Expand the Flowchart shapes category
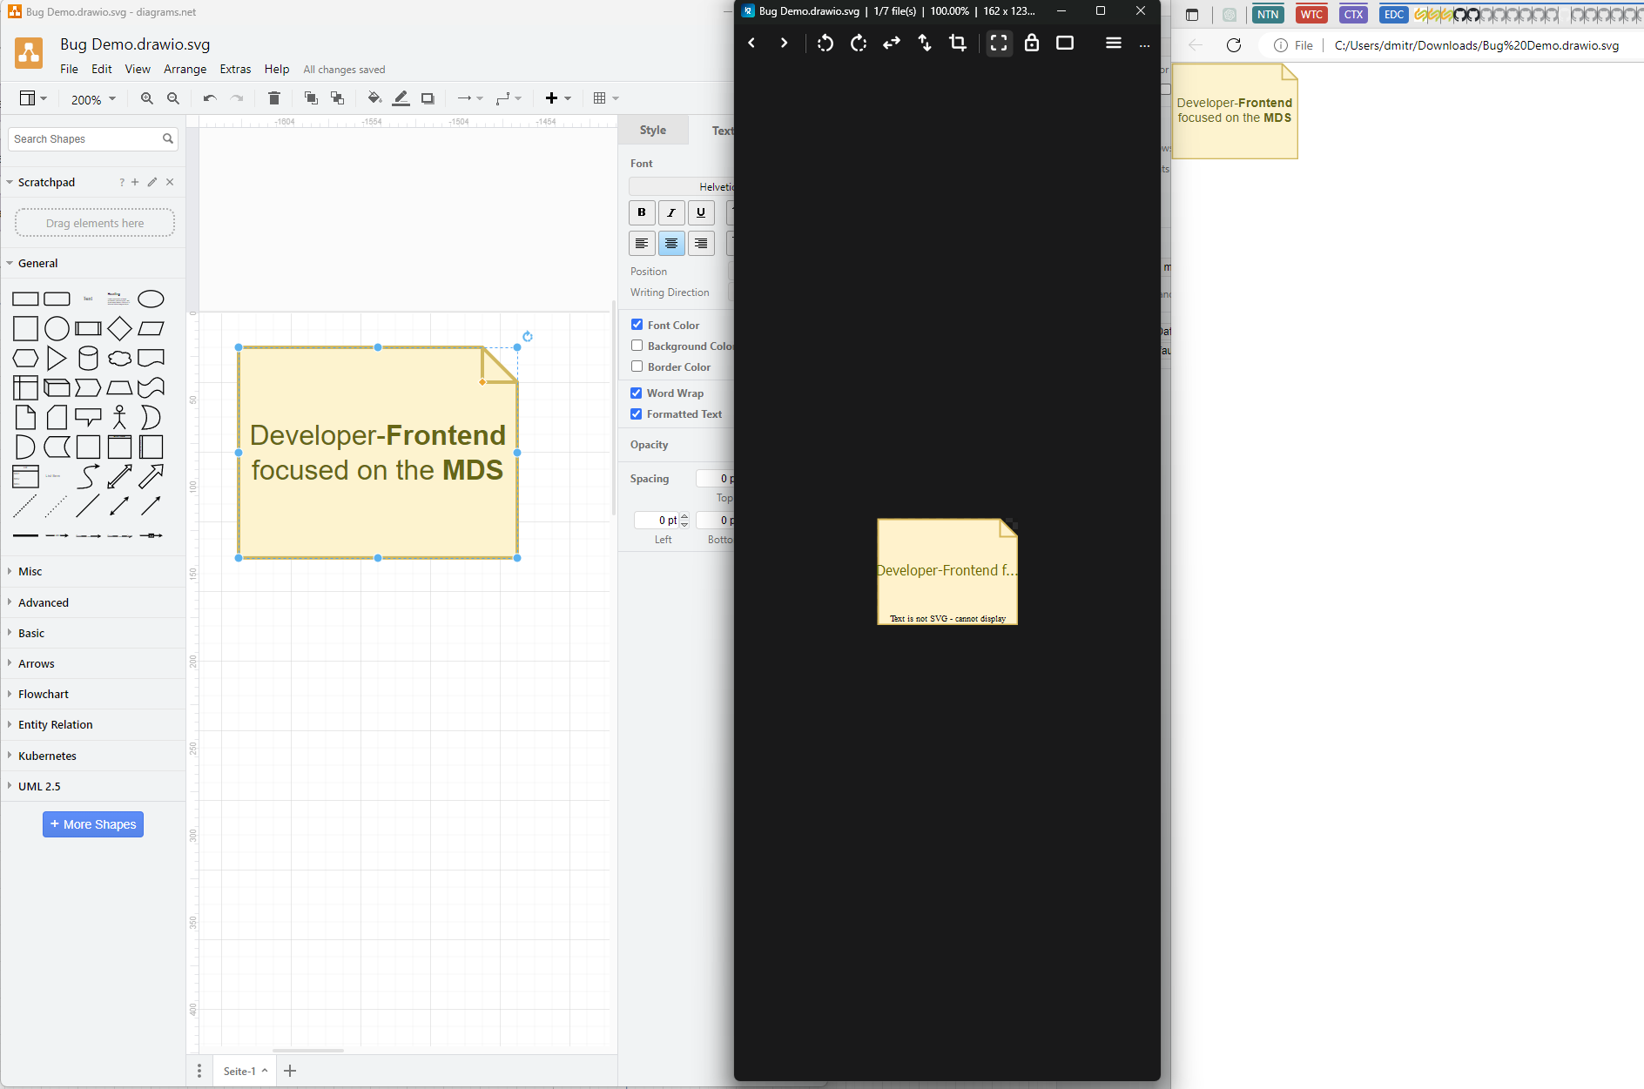This screenshot has width=1644, height=1089. [x=43, y=694]
